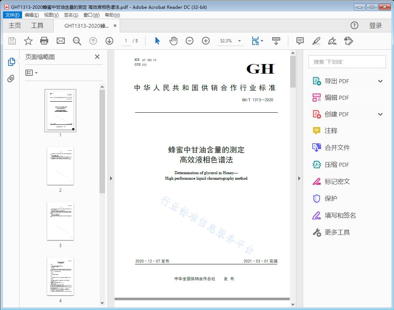Collapse the right tools pane arrow
This screenshot has width=394, height=310.
click(x=299, y=179)
